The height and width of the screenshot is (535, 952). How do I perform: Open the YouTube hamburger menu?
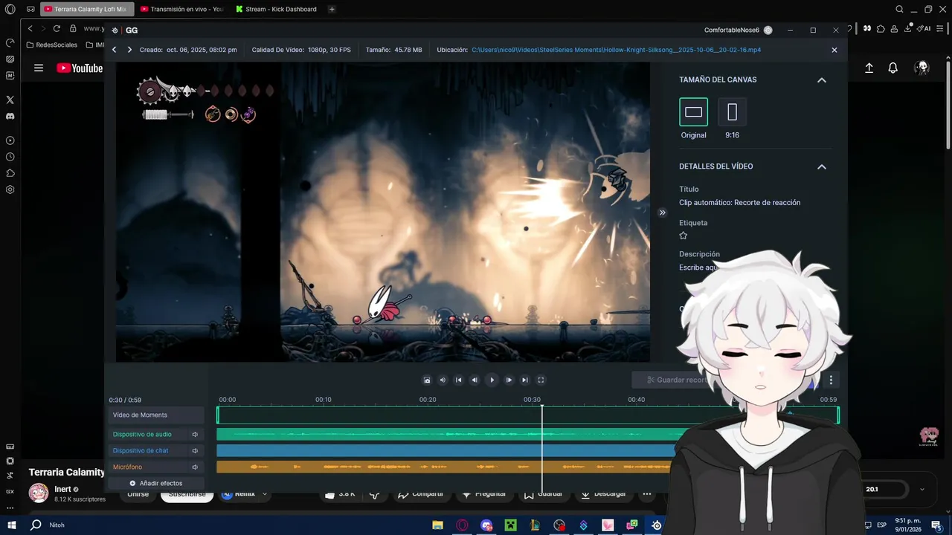pyautogui.click(x=39, y=68)
